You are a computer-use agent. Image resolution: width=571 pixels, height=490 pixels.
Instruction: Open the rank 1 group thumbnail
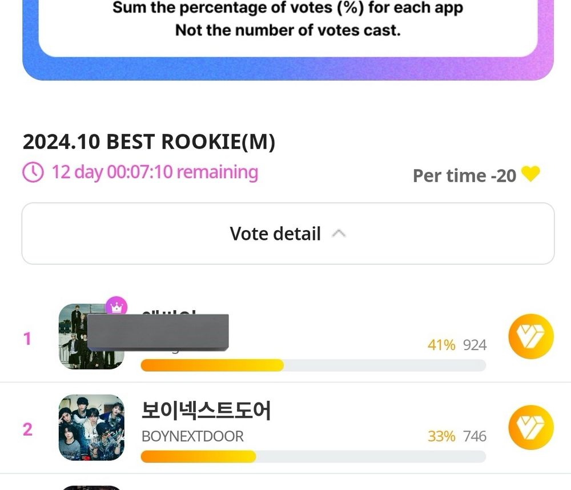(x=91, y=336)
